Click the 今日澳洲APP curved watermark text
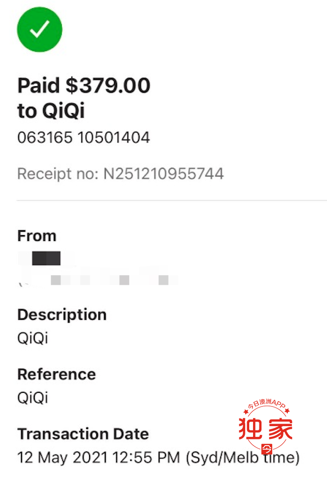This screenshot has width=327, height=478. click(266, 405)
